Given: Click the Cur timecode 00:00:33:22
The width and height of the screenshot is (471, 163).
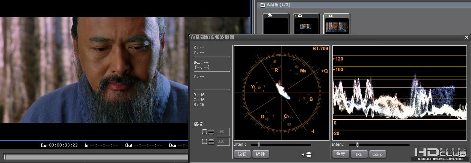Looking at the screenshot, I should point(63,145).
